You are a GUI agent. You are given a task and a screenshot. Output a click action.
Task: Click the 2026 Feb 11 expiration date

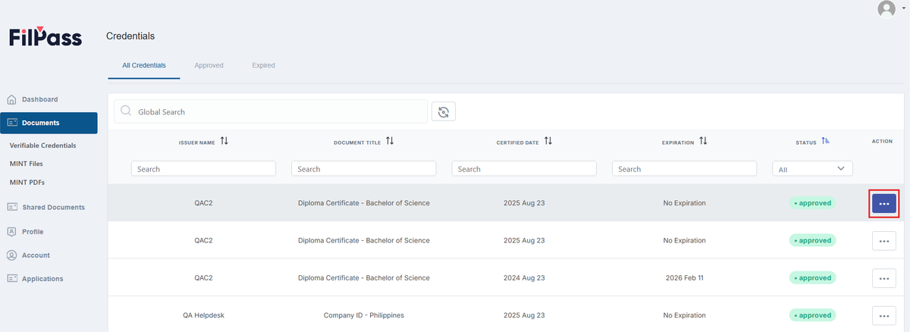[x=684, y=278]
